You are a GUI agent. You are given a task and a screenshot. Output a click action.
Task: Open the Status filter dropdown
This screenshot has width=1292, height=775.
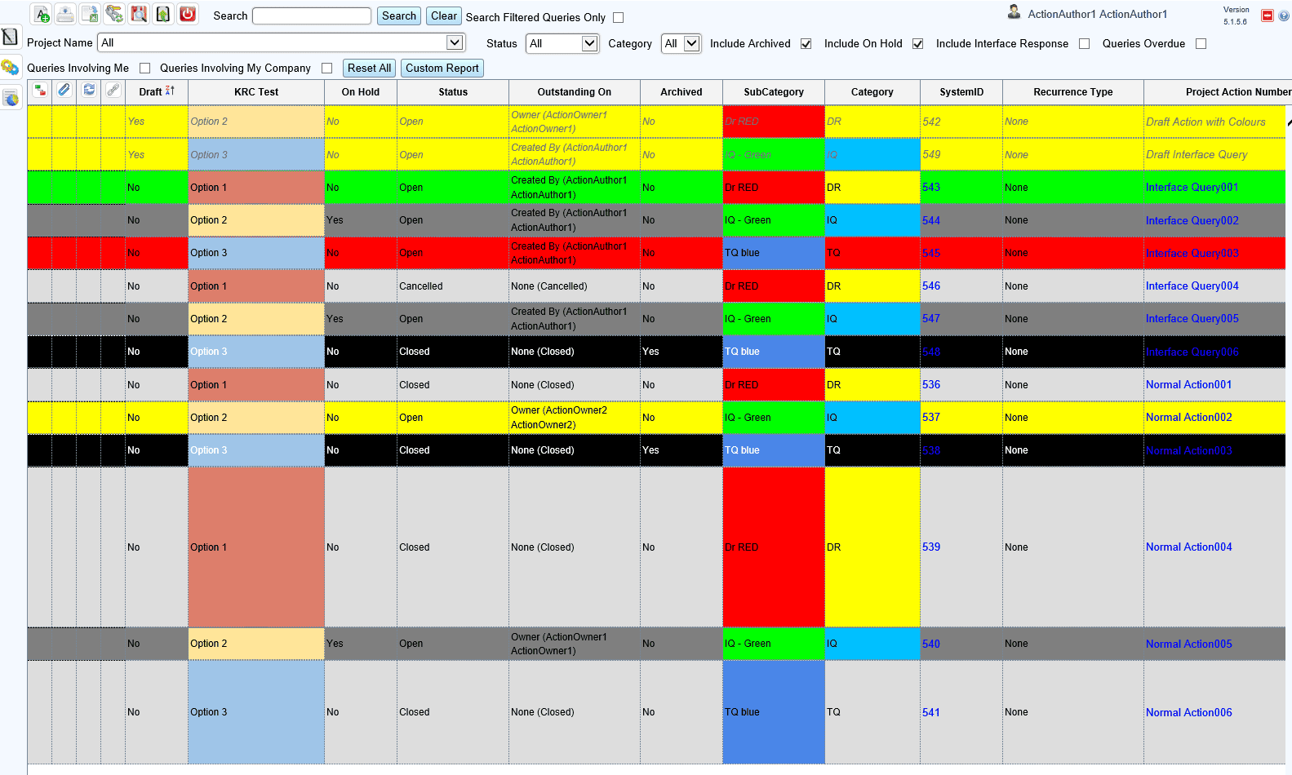pos(563,43)
